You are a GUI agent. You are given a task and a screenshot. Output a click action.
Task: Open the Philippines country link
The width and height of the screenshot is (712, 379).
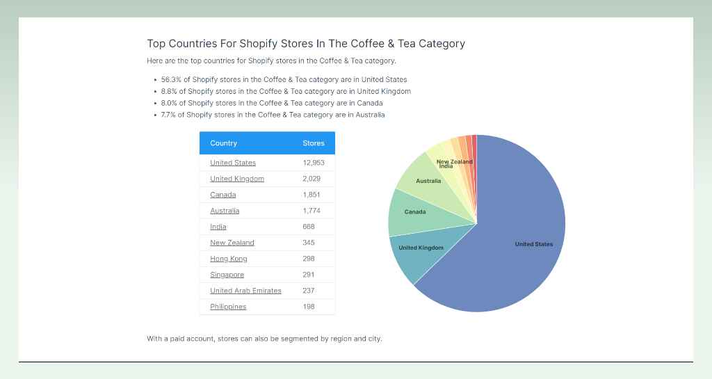click(228, 307)
